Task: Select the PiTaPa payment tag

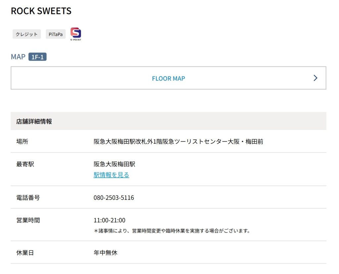Action: pyautogui.click(x=56, y=34)
